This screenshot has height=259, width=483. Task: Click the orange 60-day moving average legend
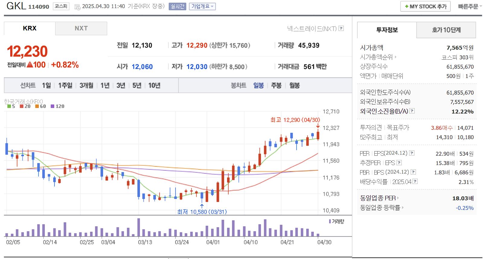41,106
